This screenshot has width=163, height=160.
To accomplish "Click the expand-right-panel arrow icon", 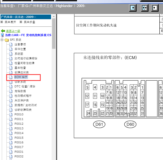I will coord(133,8).
